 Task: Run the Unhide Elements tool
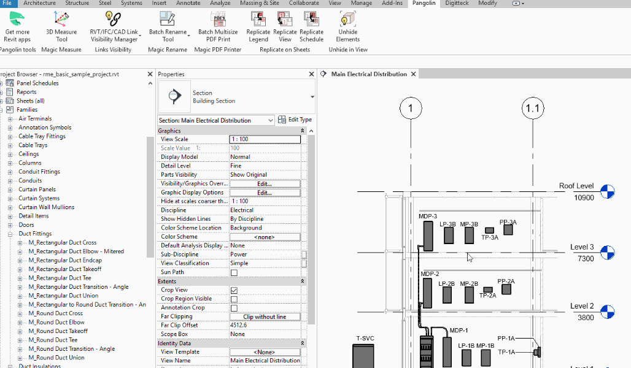click(347, 19)
